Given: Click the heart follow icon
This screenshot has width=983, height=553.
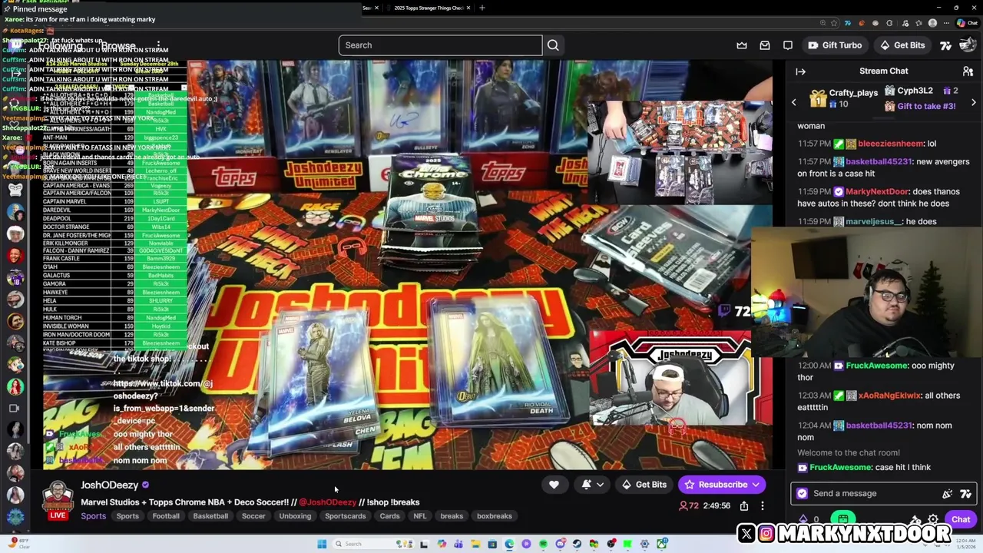Looking at the screenshot, I should pyautogui.click(x=554, y=485).
